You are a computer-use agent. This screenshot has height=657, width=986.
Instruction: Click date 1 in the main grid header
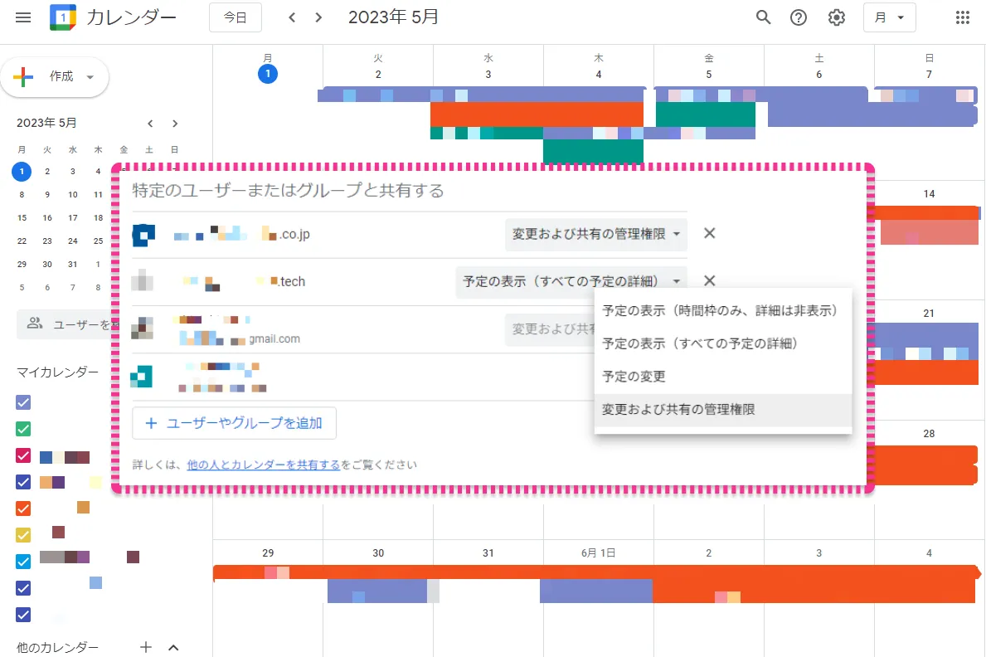[268, 74]
